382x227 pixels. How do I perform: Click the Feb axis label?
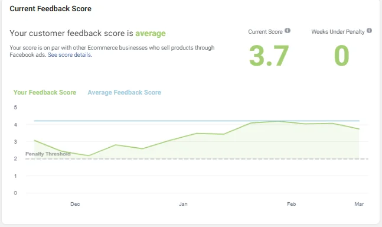point(292,204)
